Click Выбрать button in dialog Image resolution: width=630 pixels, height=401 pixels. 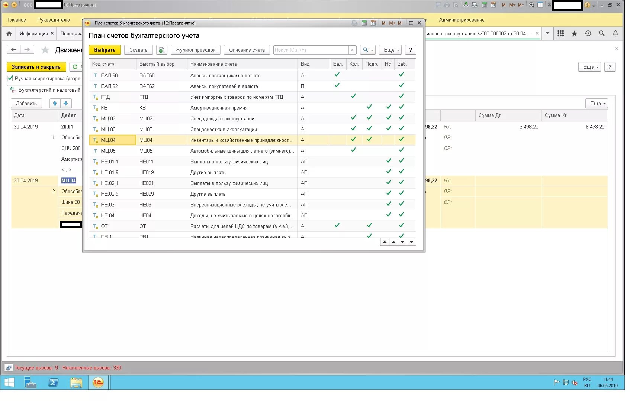pyautogui.click(x=105, y=50)
